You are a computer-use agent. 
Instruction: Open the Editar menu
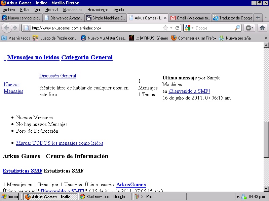[x=25, y=10]
